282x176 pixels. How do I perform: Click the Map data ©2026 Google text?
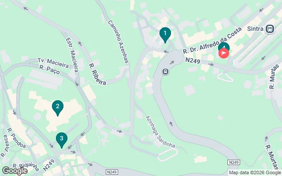tap(255, 172)
